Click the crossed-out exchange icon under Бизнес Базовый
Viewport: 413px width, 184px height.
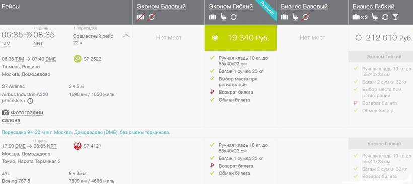(x=305, y=17)
